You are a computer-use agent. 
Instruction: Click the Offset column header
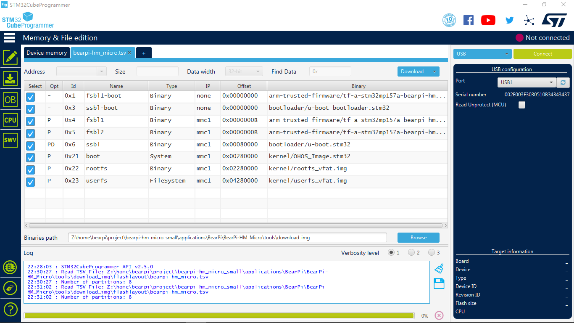(244, 86)
